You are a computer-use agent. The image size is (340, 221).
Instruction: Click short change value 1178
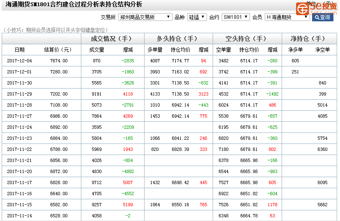tap(272, 205)
